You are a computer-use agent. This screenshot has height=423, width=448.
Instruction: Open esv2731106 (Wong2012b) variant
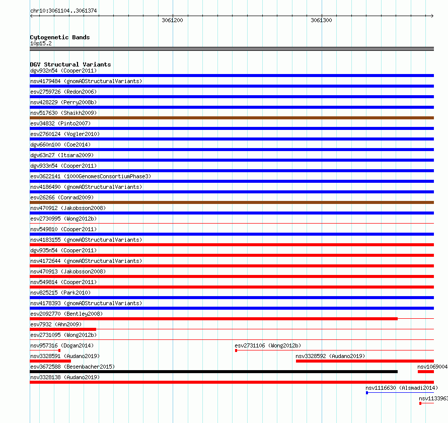[x=268, y=345]
